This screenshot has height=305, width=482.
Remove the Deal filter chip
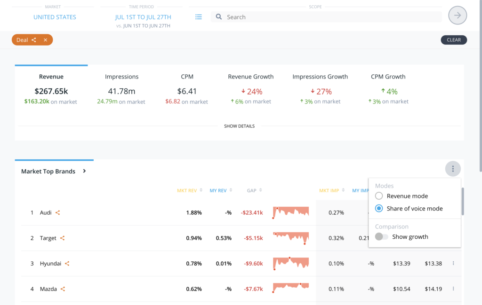46,40
